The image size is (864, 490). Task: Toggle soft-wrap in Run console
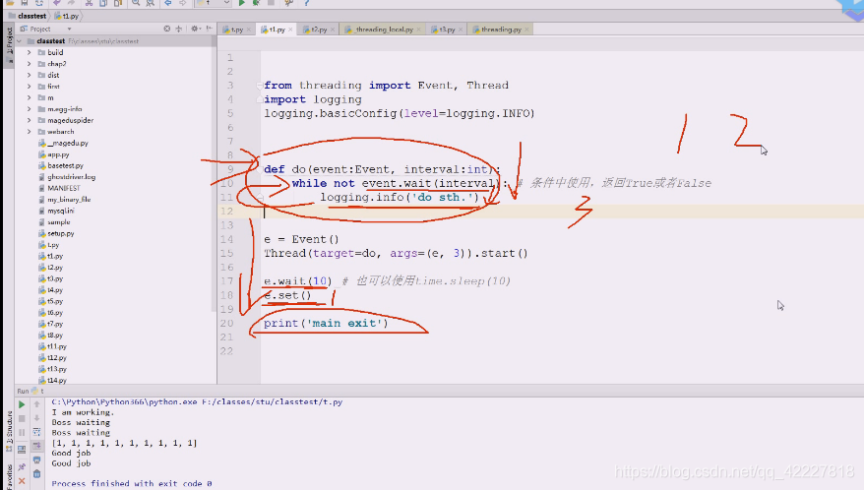pos(36,432)
